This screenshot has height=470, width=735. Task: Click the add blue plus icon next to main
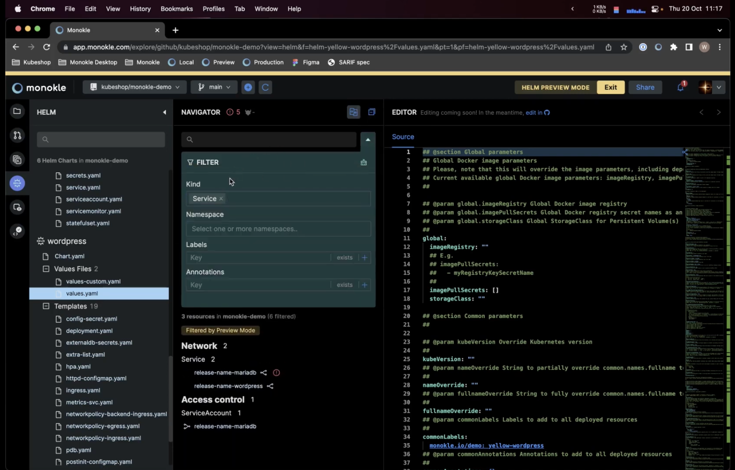coord(248,87)
